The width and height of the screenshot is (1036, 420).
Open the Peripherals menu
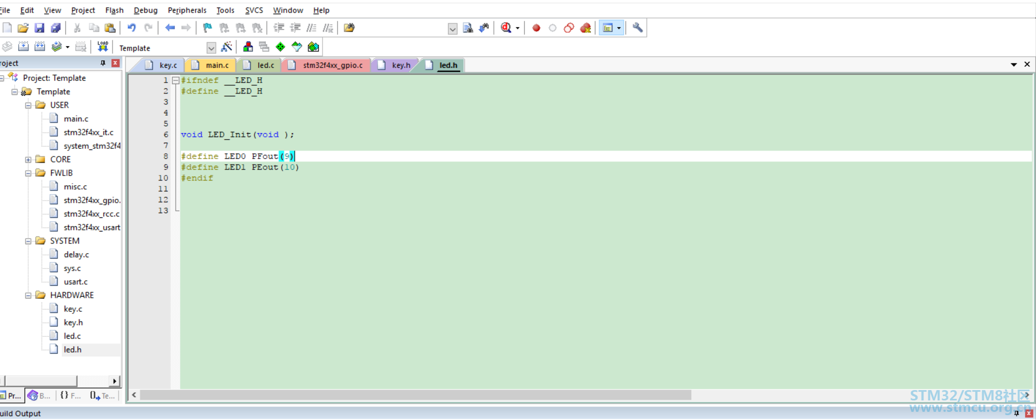click(187, 10)
